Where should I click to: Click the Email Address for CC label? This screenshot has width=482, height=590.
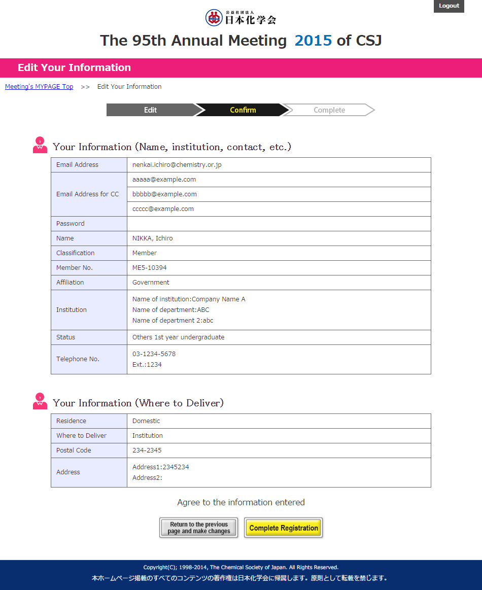pyautogui.click(x=87, y=194)
